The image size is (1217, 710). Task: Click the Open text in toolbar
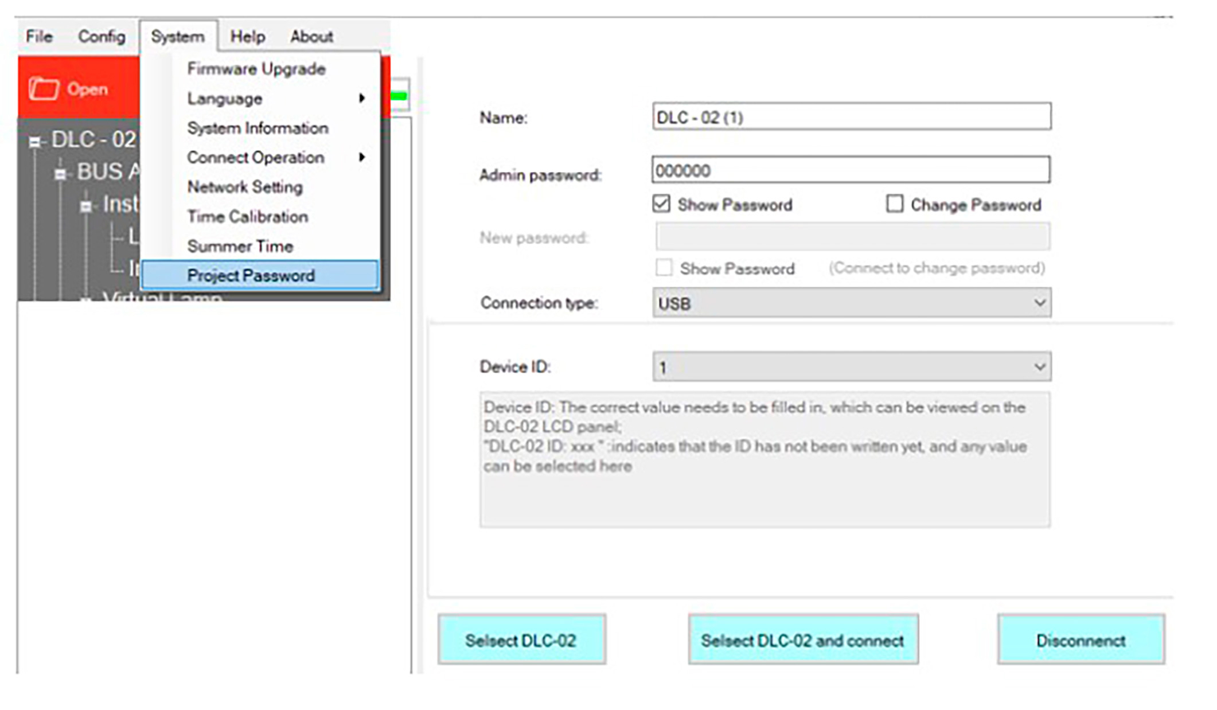87,89
